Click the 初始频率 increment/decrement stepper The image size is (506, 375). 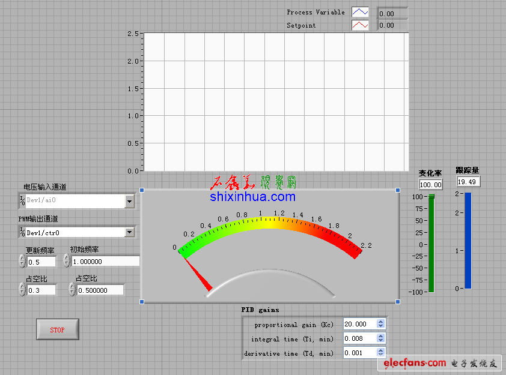click(67, 262)
